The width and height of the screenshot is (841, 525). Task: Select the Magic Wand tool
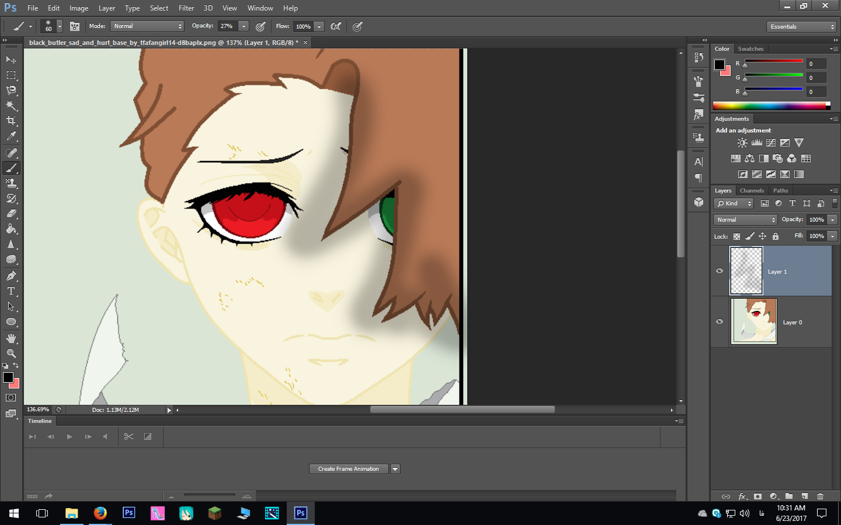pos(11,106)
